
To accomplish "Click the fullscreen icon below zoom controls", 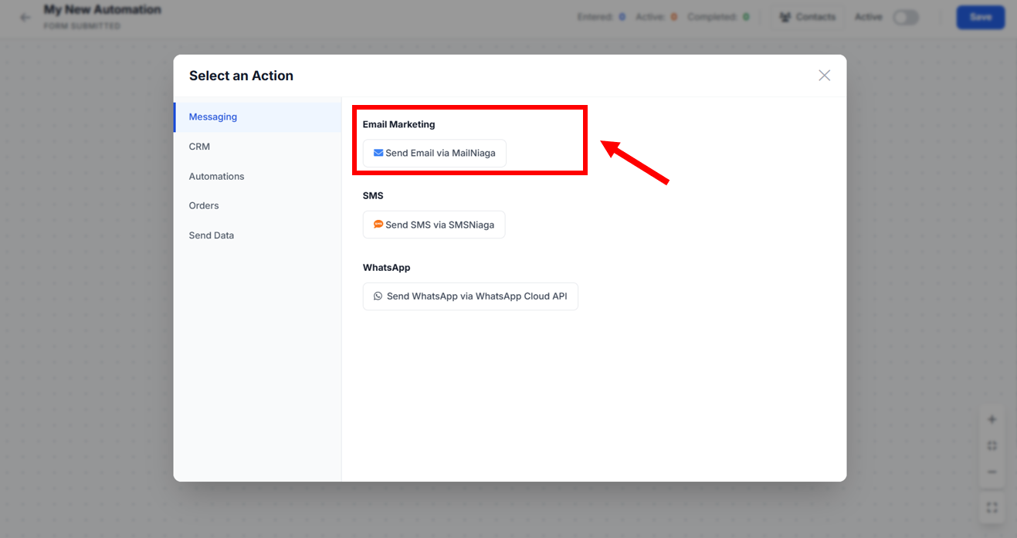I will tap(992, 507).
